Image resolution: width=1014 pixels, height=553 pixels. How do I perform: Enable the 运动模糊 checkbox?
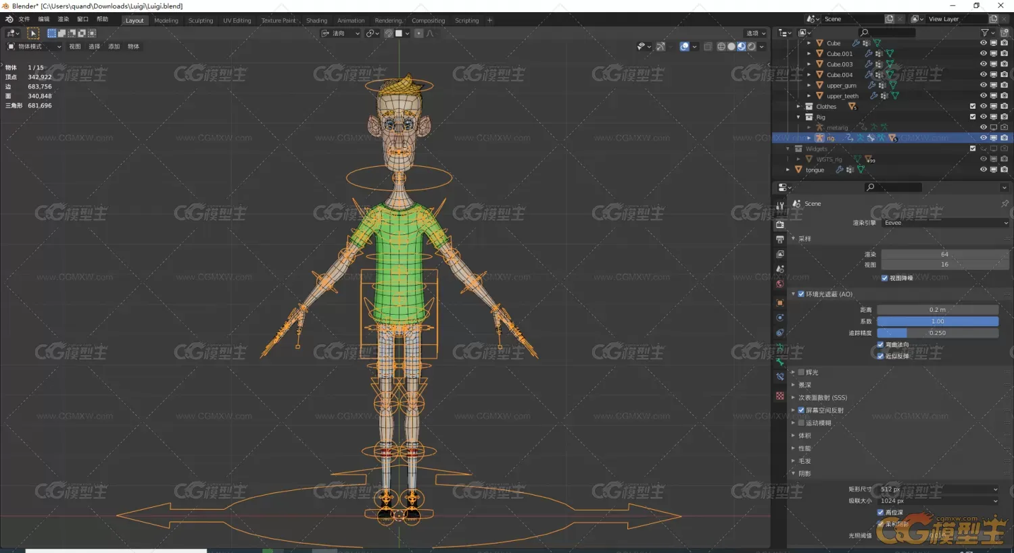[801, 423]
